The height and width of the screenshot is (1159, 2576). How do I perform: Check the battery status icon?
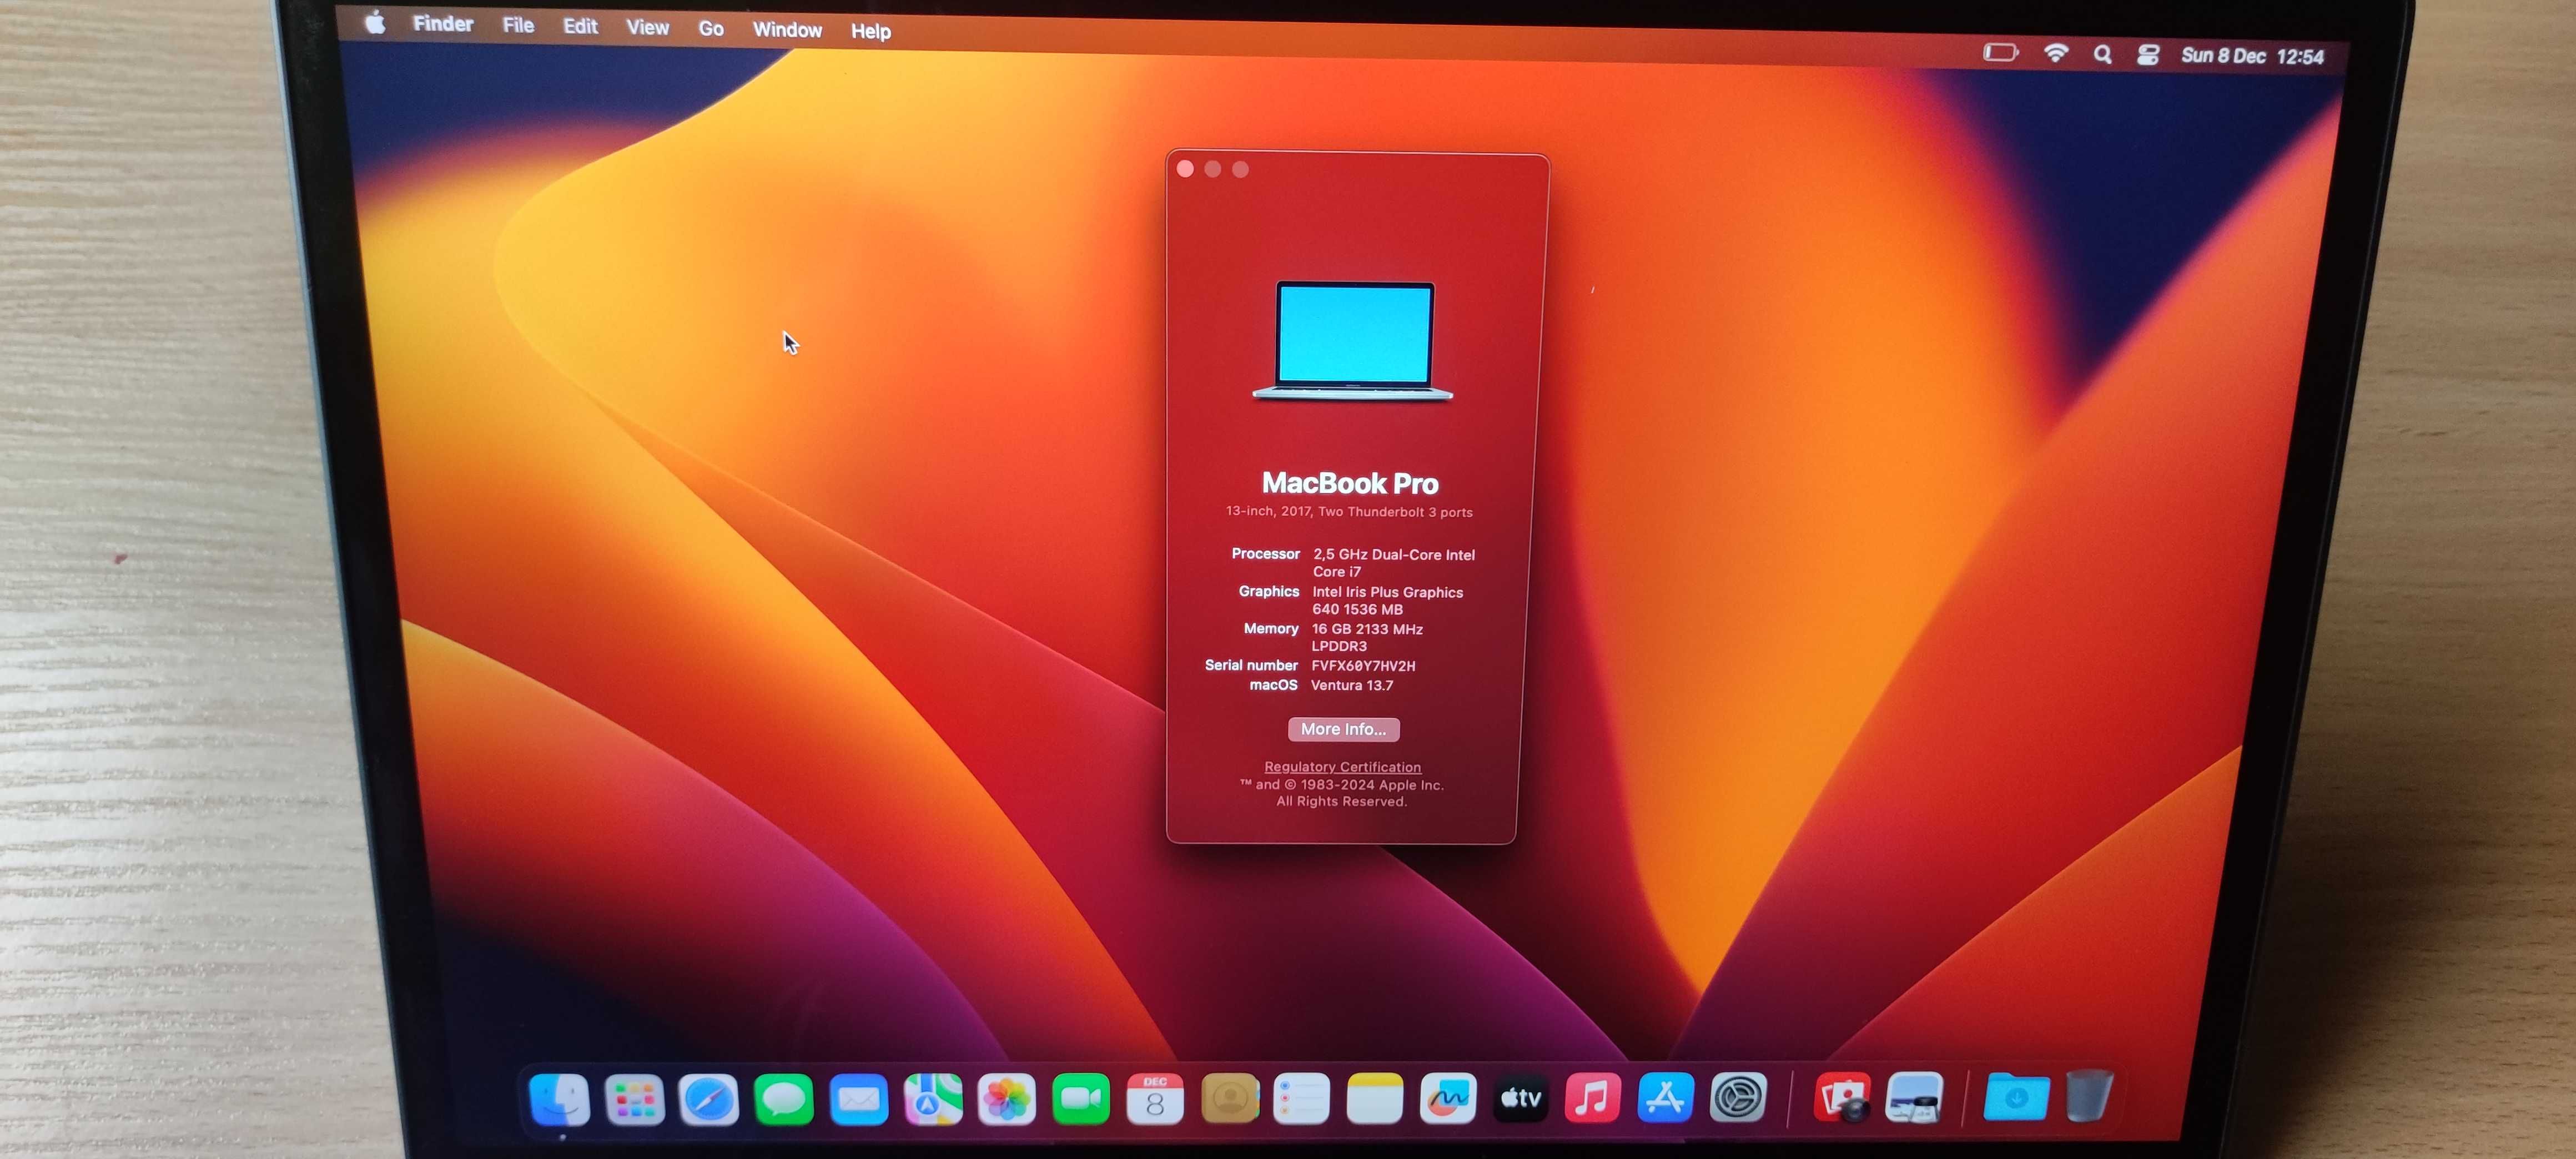2000,52
